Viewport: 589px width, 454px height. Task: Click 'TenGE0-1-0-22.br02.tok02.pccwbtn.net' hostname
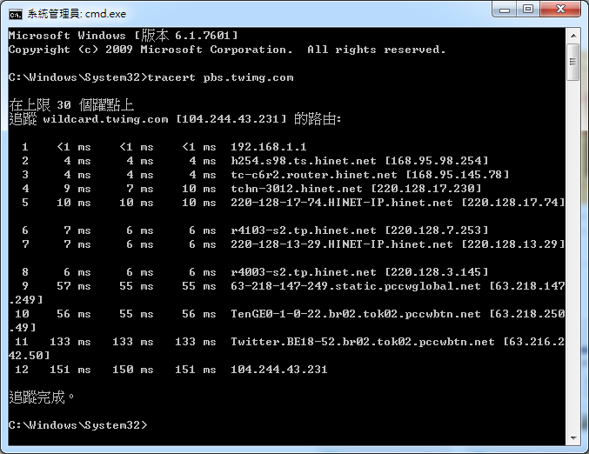(x=356, y=314)
